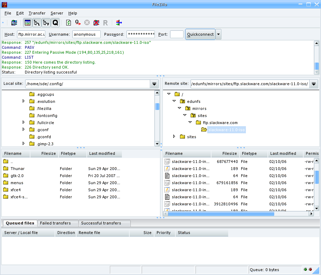Click the disconnect from server icon
The image size is (321, 275).
[x=96, y=23]
